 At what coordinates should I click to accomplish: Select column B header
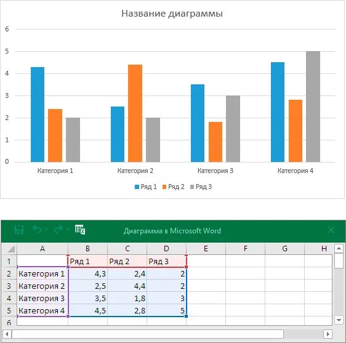[x=87, y=249]
